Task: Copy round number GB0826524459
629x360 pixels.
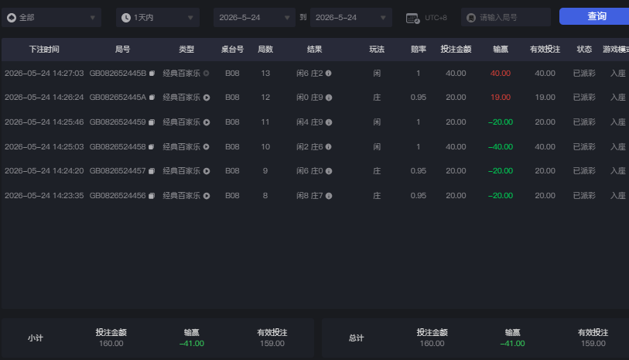Action: (x=152, y=122)
